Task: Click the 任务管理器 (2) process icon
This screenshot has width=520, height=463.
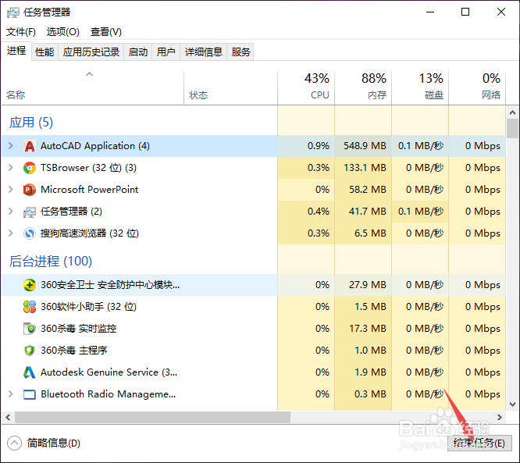Action: (x=30, y=212)
